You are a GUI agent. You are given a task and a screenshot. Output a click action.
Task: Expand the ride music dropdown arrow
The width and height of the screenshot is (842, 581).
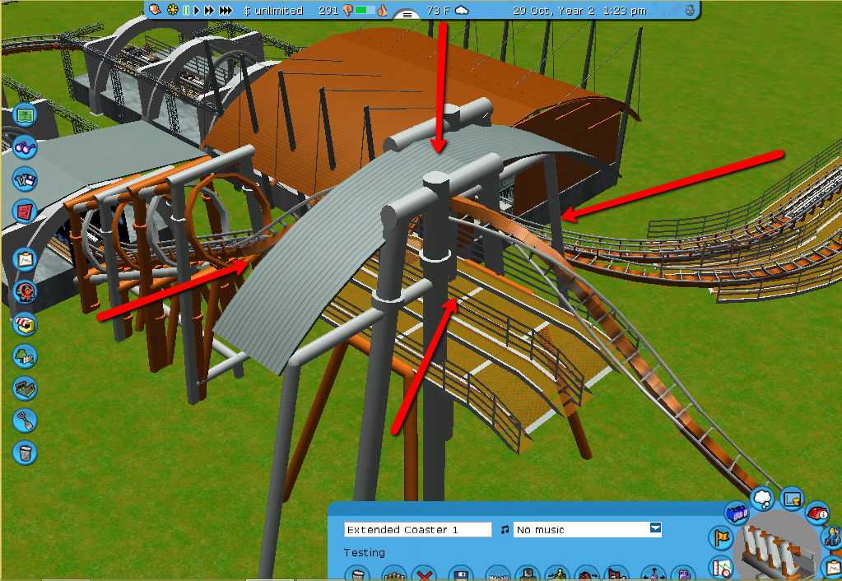655,529
